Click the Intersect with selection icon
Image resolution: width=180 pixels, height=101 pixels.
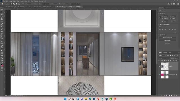tap(19, 4)
